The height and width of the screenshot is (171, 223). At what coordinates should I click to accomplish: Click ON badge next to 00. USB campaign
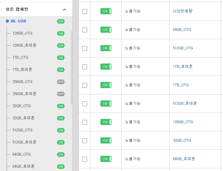[61, 21]
